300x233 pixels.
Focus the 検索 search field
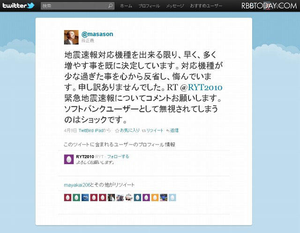tap(77, 6)
